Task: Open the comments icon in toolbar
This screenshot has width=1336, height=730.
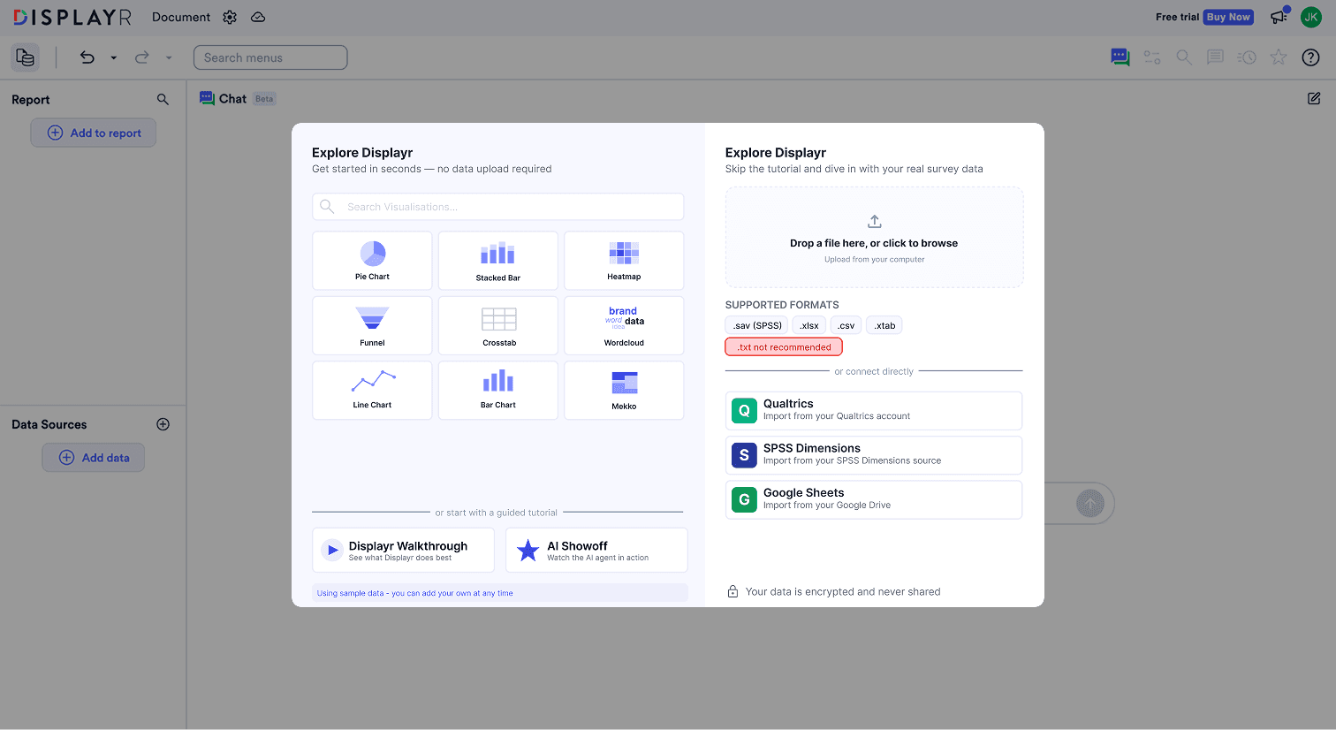Action: click(x=1216, y=57)
